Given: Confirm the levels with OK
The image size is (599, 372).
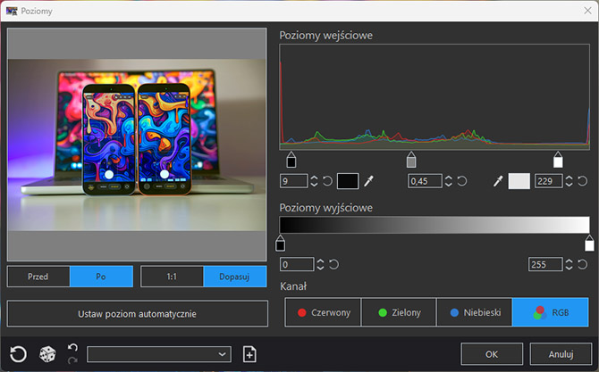Looking at the screenshot, I should (x=492, y=353).
